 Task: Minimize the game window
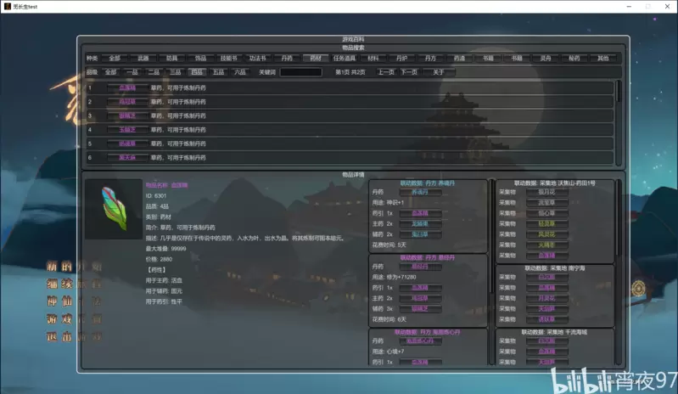[629, 7]
